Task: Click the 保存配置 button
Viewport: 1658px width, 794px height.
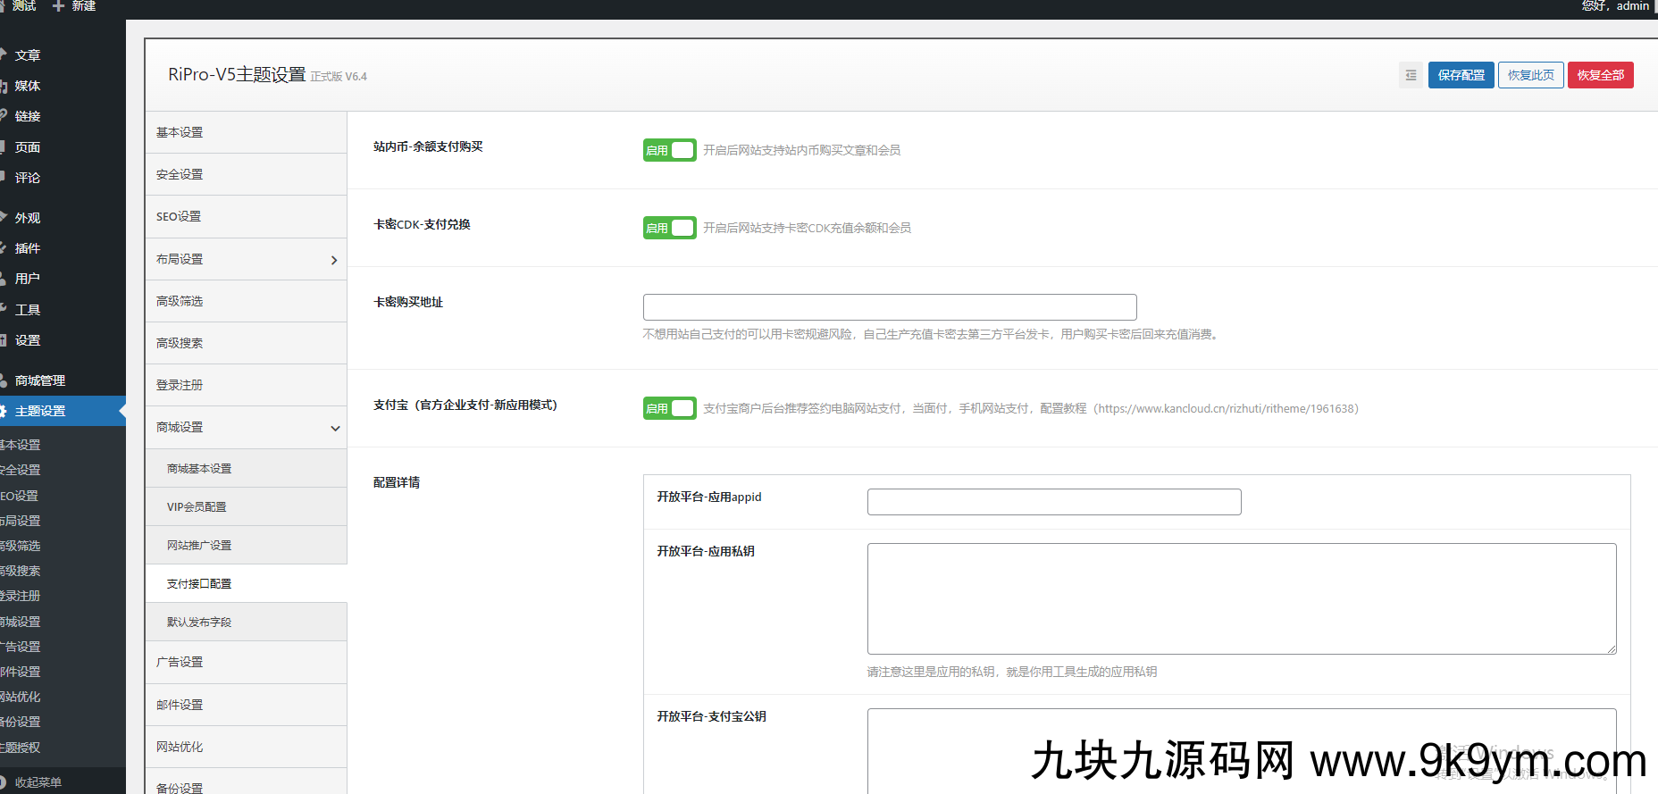Action: [1461, 75]
